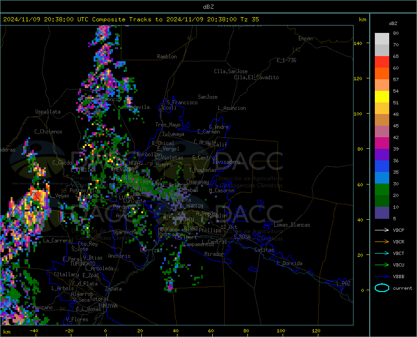Click the blue VBBB arrow legend icon
Viewport: 417px width, 337px height.
coord(382,276)
